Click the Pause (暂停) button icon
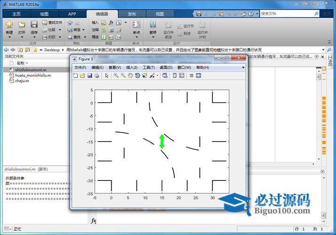 (153, 24)
